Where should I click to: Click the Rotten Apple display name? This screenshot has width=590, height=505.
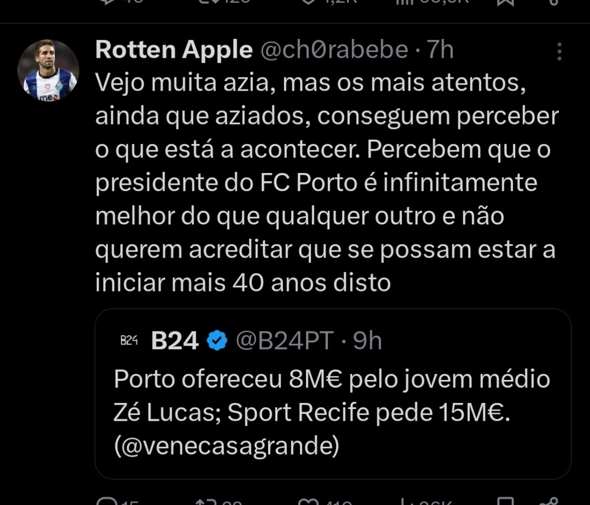[x=174, y=50]
